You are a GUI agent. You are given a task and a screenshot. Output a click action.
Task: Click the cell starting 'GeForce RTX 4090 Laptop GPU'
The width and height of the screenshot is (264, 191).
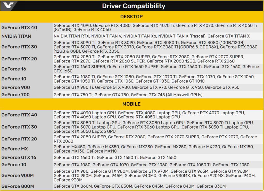point(158,115)
